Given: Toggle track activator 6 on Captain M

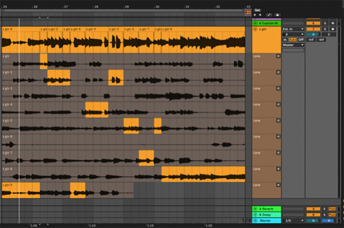Looking at the screenshot, I should (x=313, y=23).
